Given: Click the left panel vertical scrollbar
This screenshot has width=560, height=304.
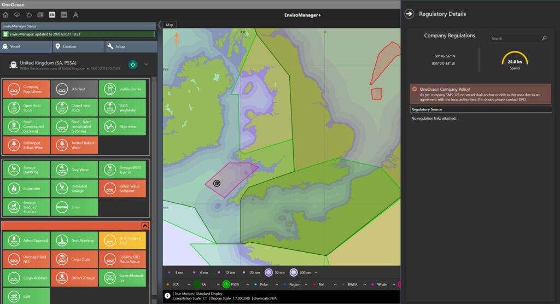Looking at the screenshot, I should pyautogui.click(x=154, y=189).
